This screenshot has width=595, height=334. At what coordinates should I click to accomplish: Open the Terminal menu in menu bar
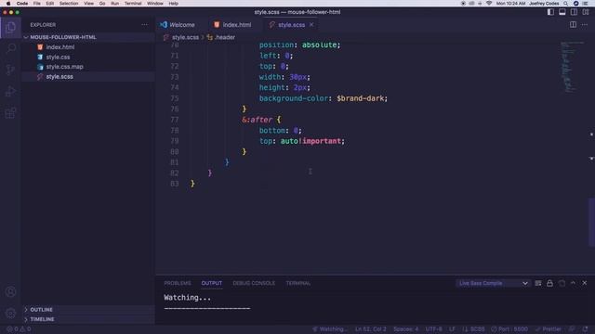[x=133, y=4]
